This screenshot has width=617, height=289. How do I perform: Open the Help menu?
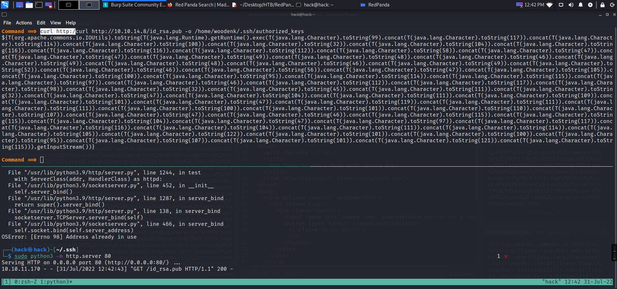[x=71, y=23]
